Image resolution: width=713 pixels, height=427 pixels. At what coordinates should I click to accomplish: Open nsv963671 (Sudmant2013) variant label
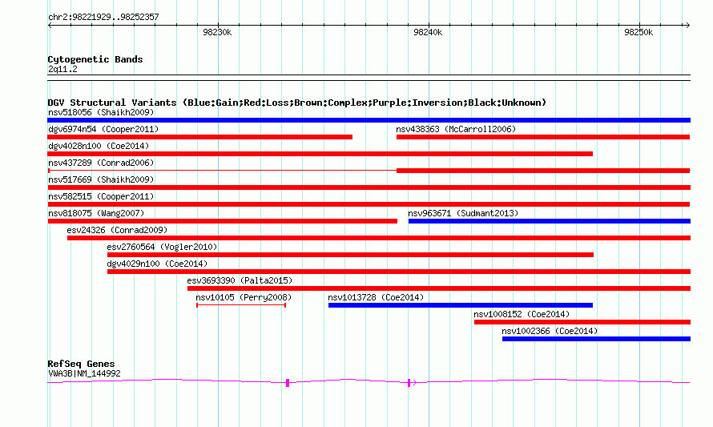(x=463, y=213)
